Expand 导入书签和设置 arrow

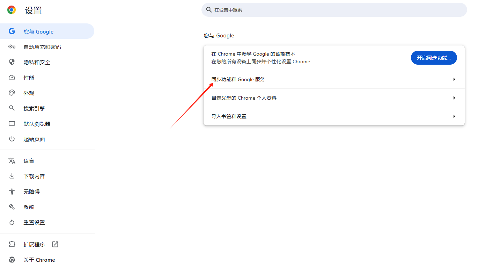pyautogui.click(x=454, y=116)
